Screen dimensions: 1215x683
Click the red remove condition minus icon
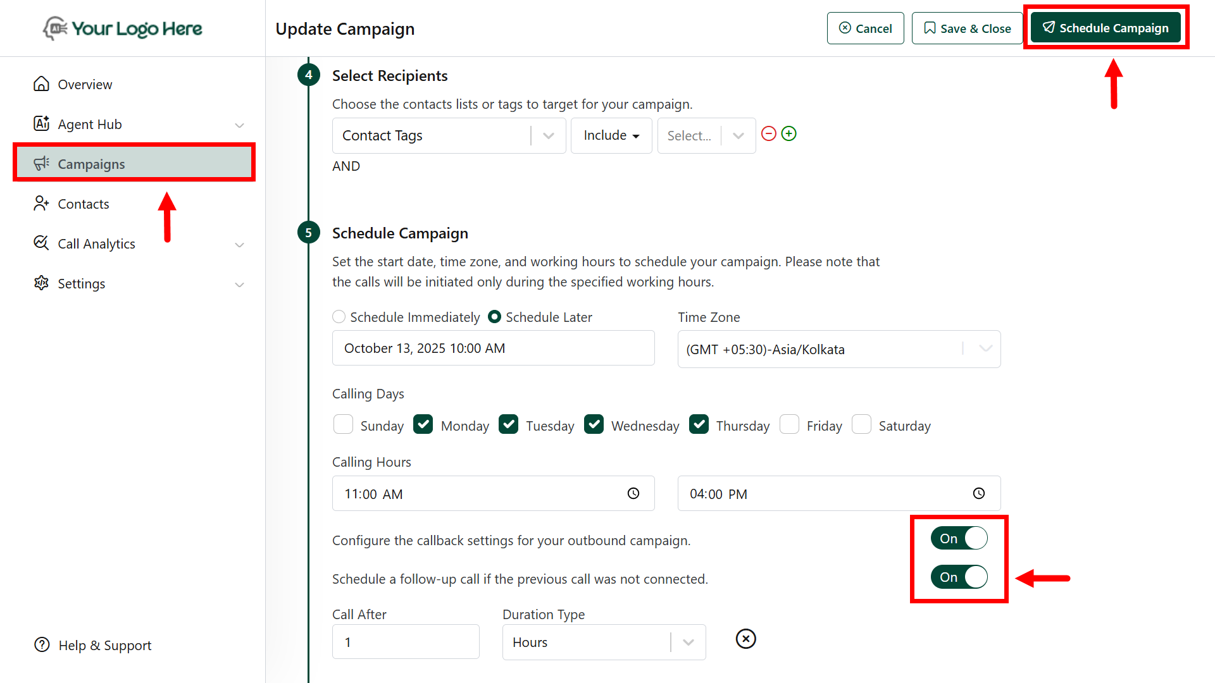point(768,134)
